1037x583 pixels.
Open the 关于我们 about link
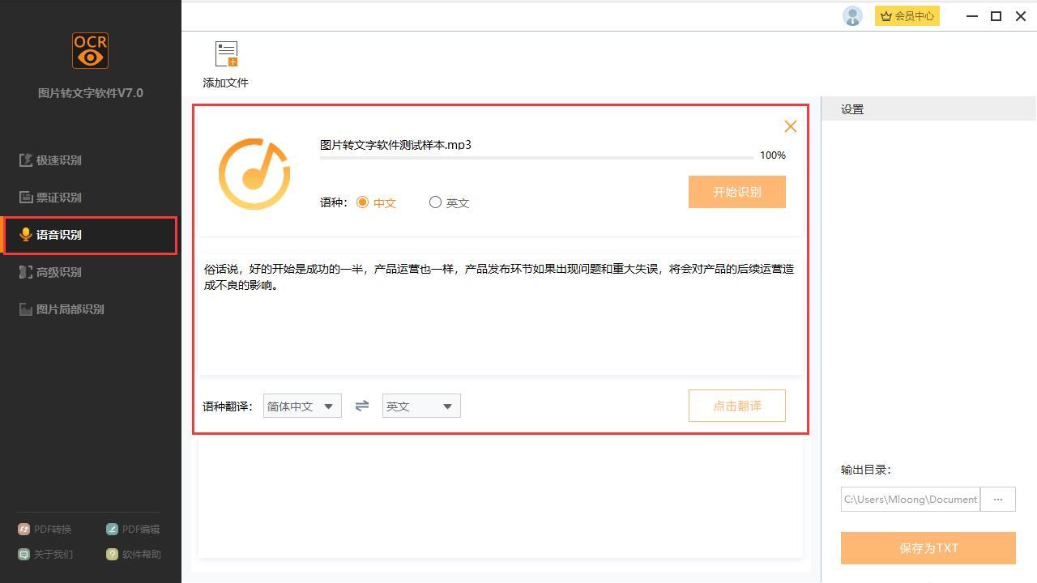pyautogui.click(x=45, y=555)
